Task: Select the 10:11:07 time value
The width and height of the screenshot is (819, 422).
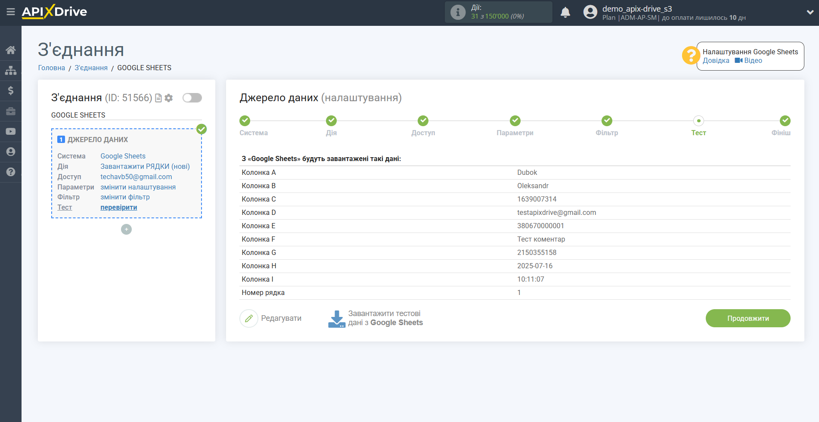Action: (x=530, y=279)
